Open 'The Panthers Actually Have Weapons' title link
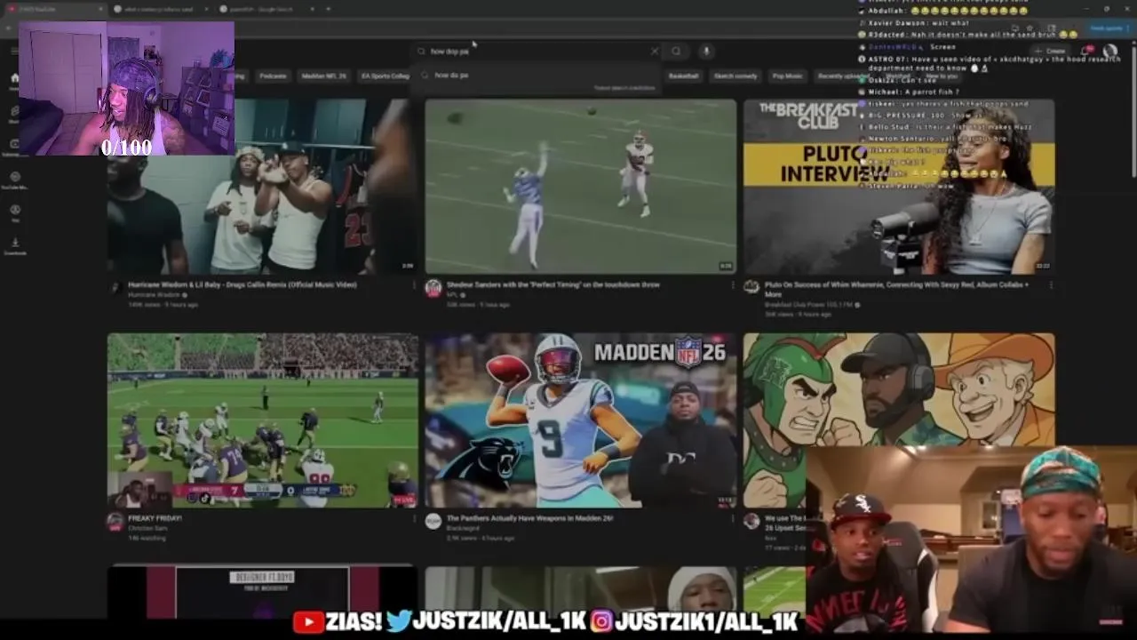This screenshot has height=640, width=1137. coord(530,518)
